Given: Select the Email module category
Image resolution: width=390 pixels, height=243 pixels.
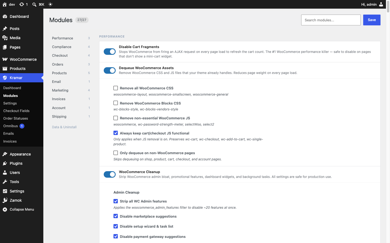Looking at the screenshot, I should 71,82.
